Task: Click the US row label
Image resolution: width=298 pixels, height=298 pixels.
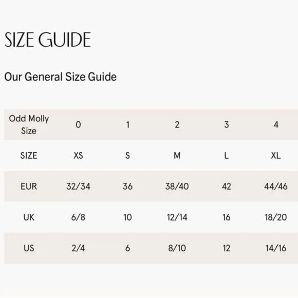Action: pyautogui.click(x=29, y=248)
